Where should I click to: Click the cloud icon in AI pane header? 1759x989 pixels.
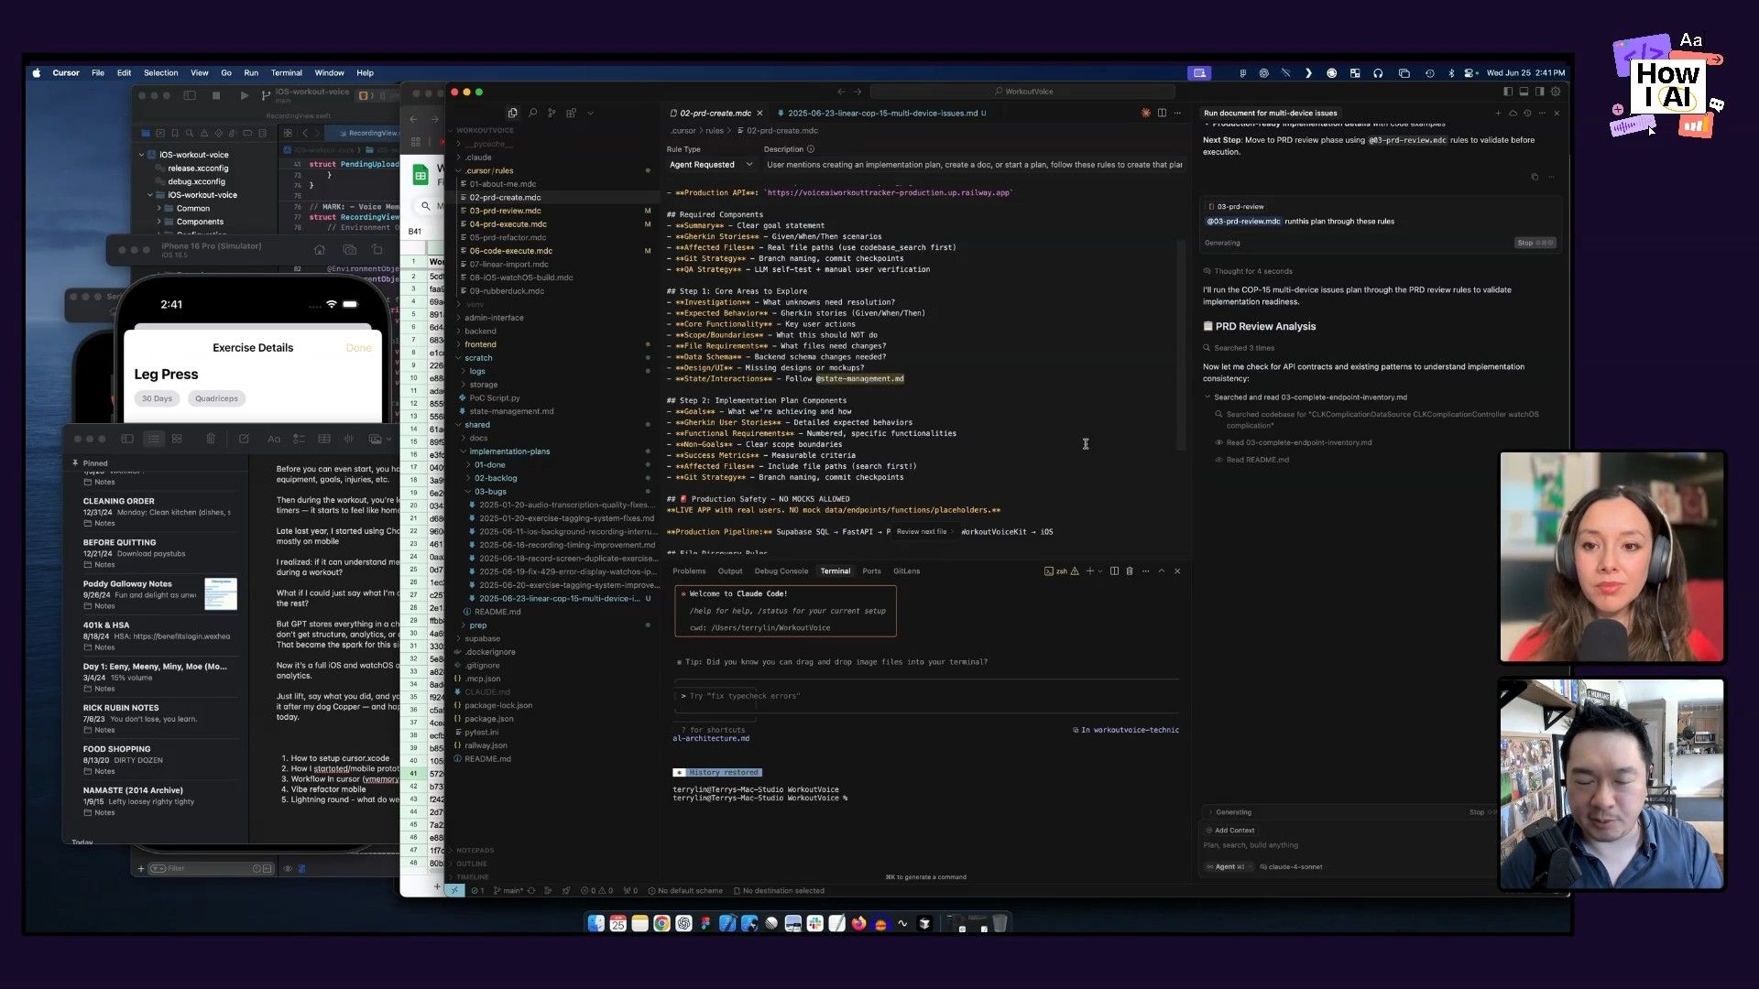[x=1513, y=113]
